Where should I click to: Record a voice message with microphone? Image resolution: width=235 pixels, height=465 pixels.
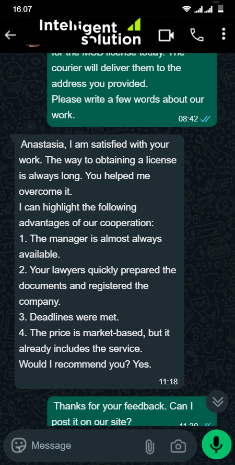[216, 444]
